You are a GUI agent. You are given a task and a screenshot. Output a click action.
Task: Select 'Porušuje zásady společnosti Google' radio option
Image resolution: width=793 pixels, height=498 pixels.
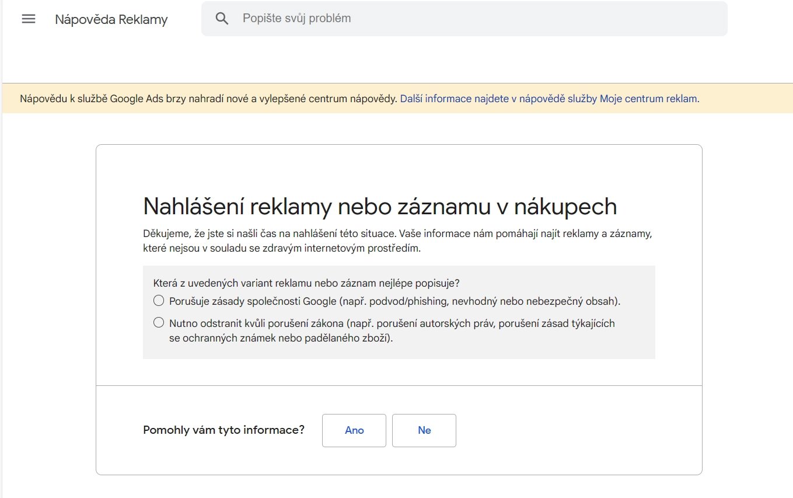tap(159, 301)
